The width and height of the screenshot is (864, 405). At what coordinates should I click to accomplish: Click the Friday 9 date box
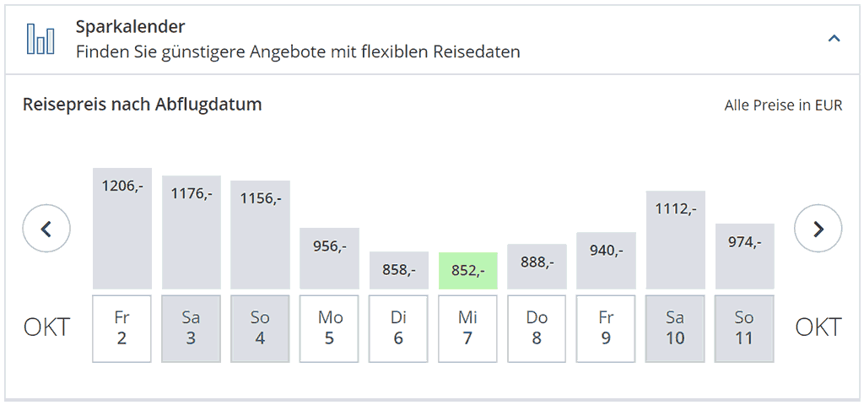607,328
